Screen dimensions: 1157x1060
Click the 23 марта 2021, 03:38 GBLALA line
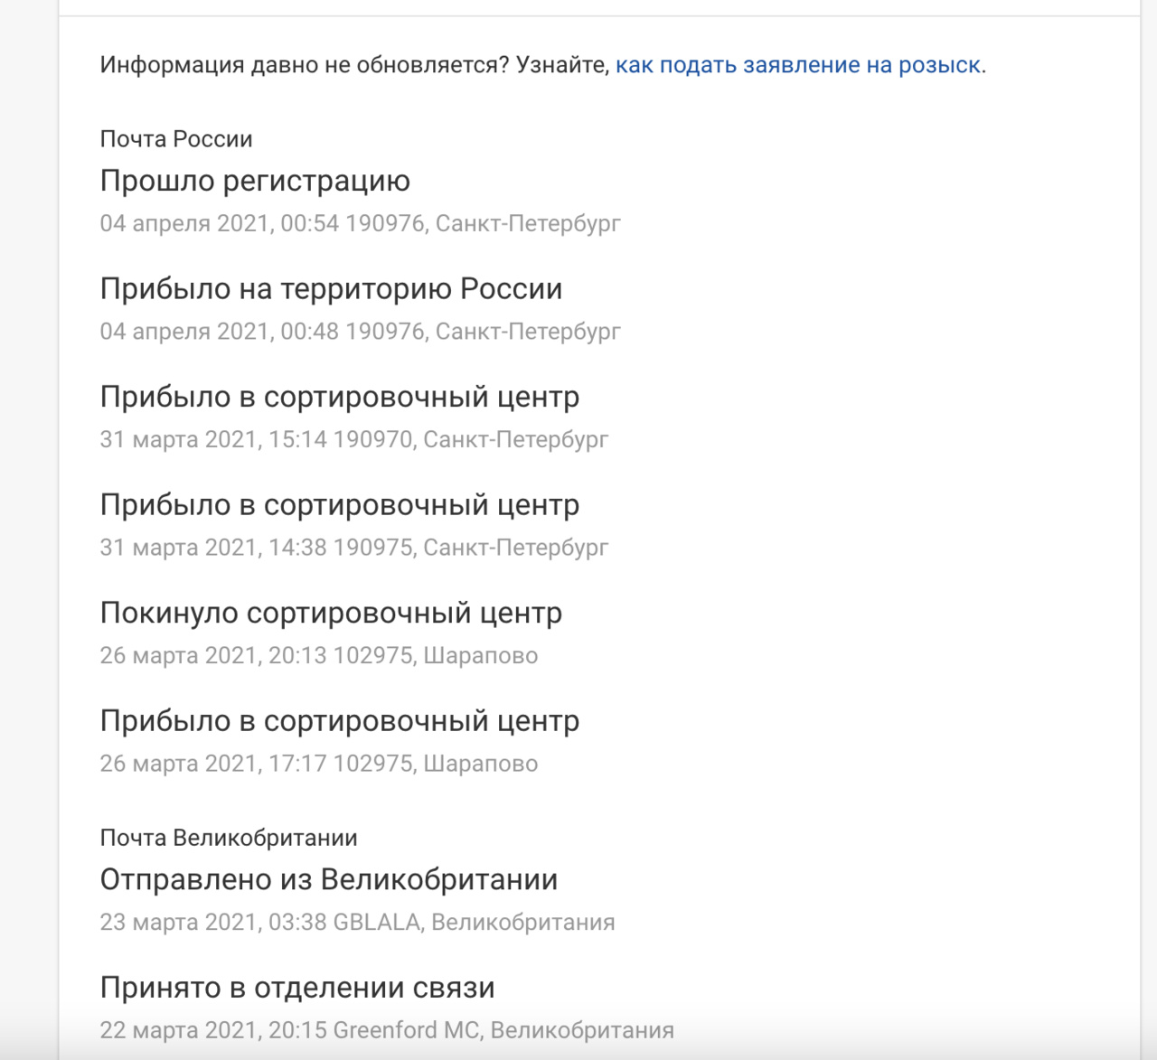(357, 922)
